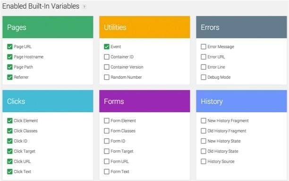289x181 pixels.
Task: Enable the Container ID checkbox
Action: (107, 57)
